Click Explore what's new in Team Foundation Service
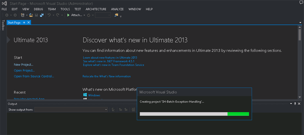Viewport: 304px width, 135px height. [x=113, y=65]
